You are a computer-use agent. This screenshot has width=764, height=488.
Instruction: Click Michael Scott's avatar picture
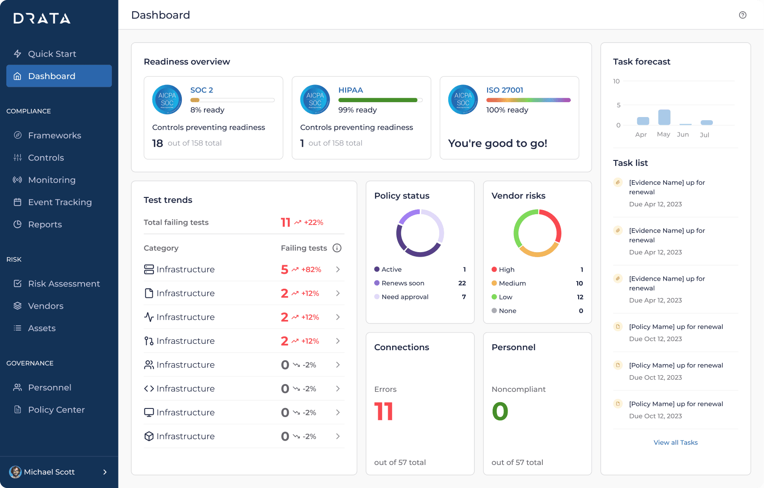pyautogui.click(x=15, y=472)
